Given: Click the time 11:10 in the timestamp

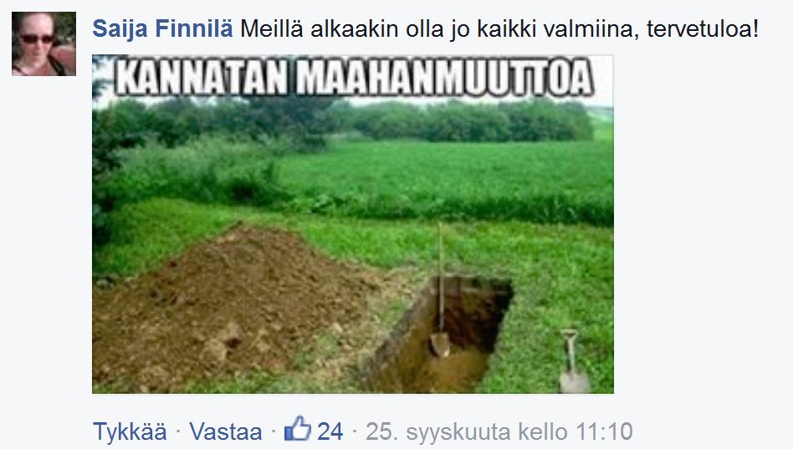Looking at the screenshot, I should tap(604, 431).
